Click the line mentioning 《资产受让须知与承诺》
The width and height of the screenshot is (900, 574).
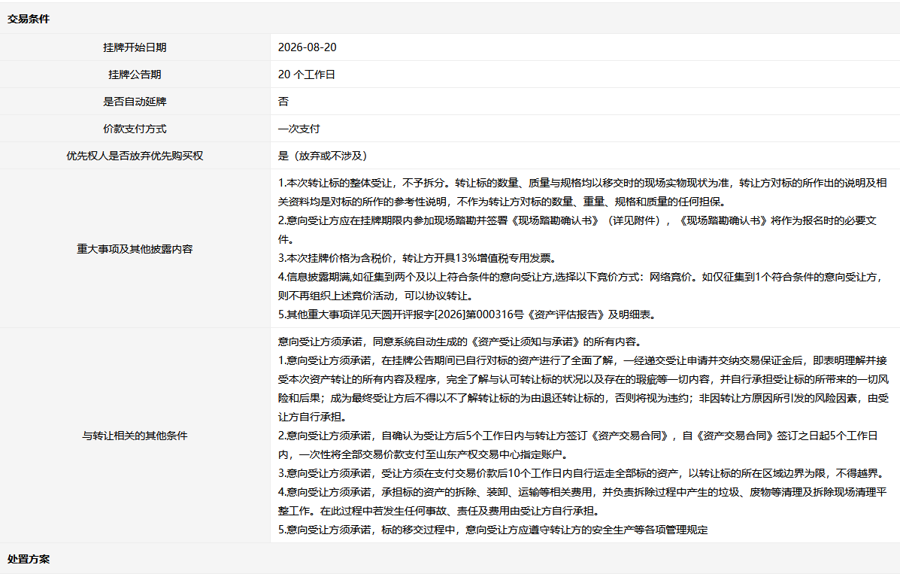click(x=459, y=342)
